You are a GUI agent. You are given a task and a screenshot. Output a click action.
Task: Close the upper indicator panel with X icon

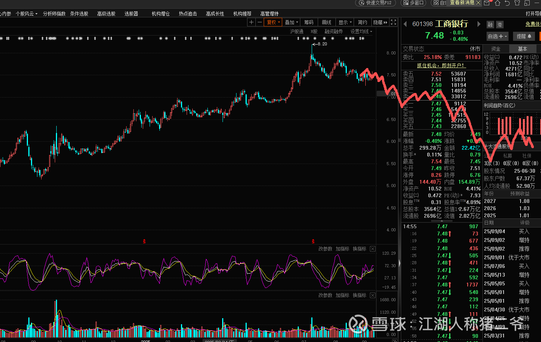(x=373, y=249)
